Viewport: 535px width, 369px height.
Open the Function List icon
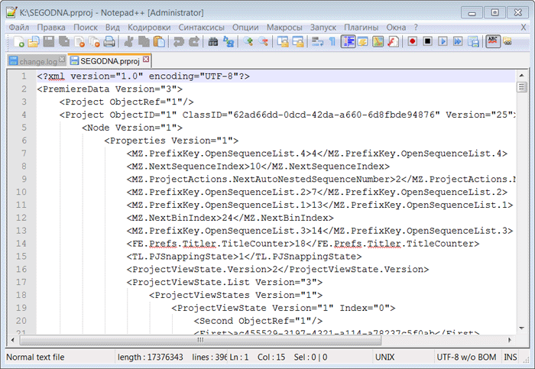pos(393,41)
